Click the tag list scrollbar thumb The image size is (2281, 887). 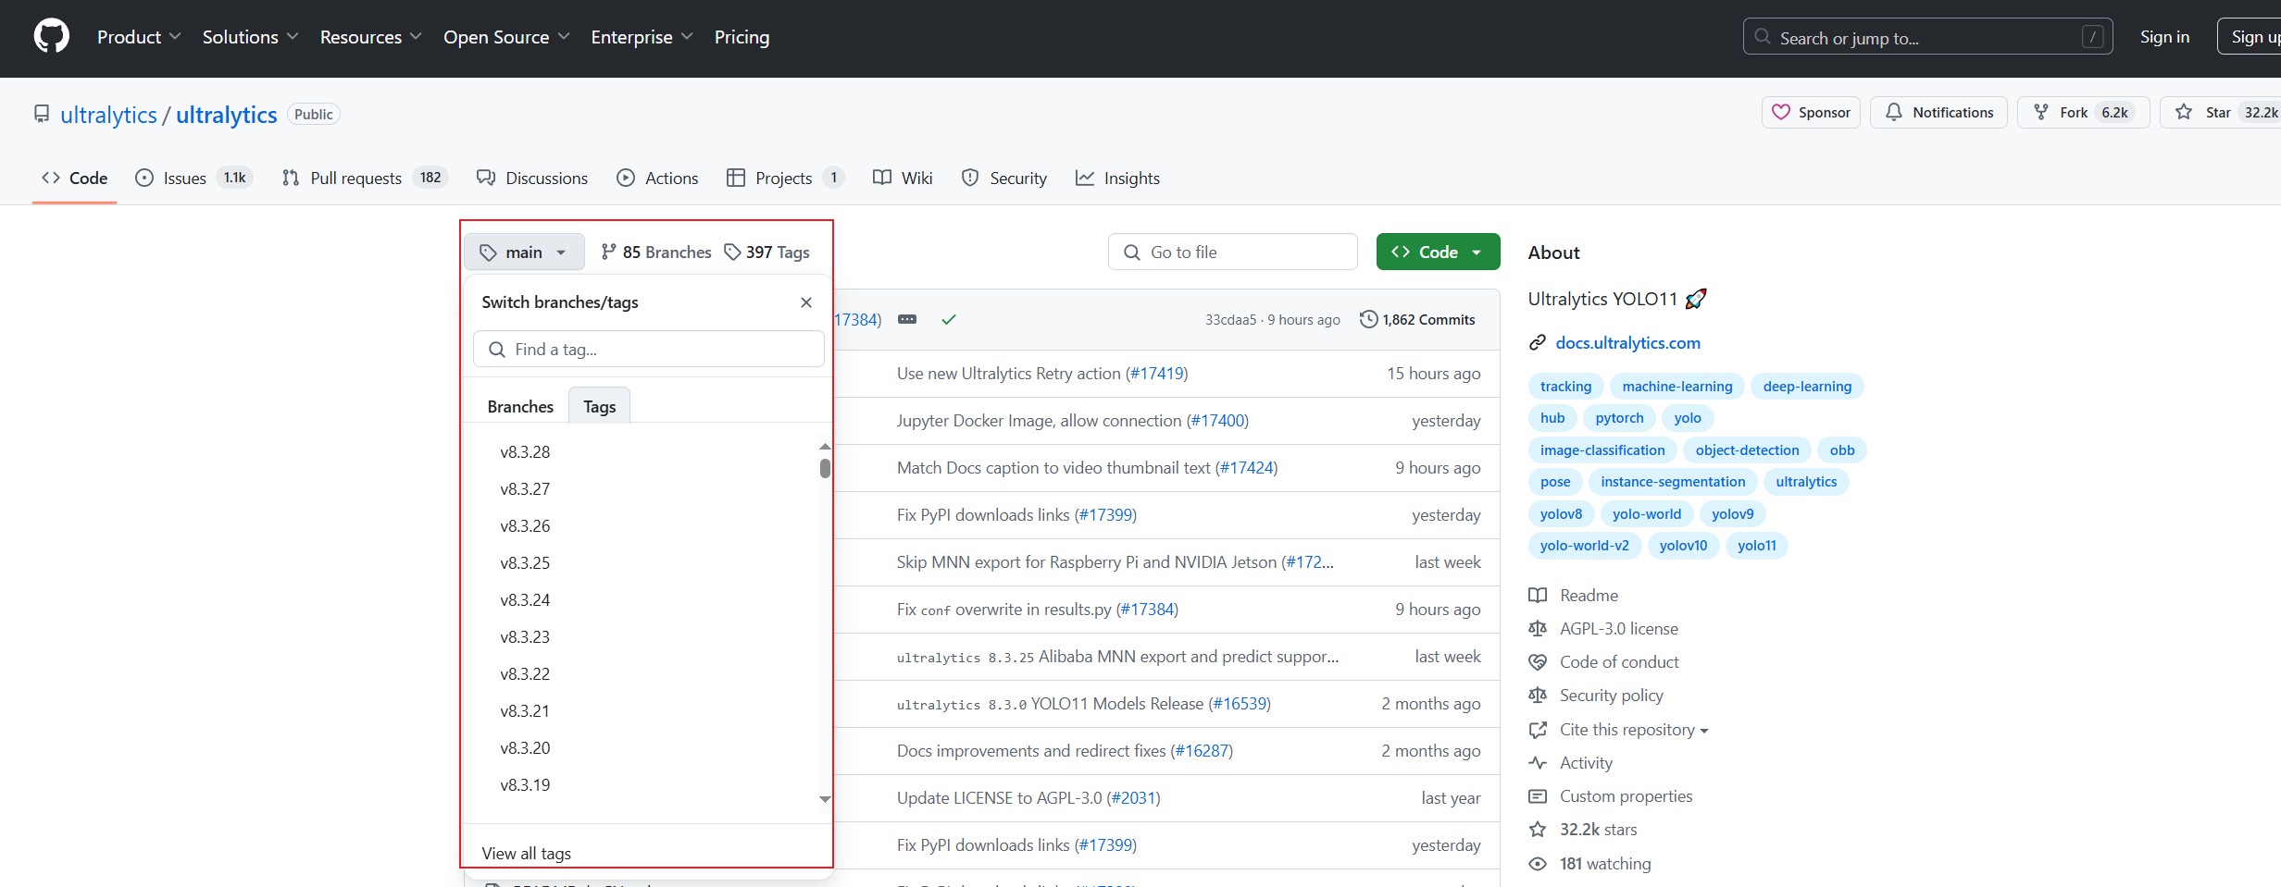point(825,468)
